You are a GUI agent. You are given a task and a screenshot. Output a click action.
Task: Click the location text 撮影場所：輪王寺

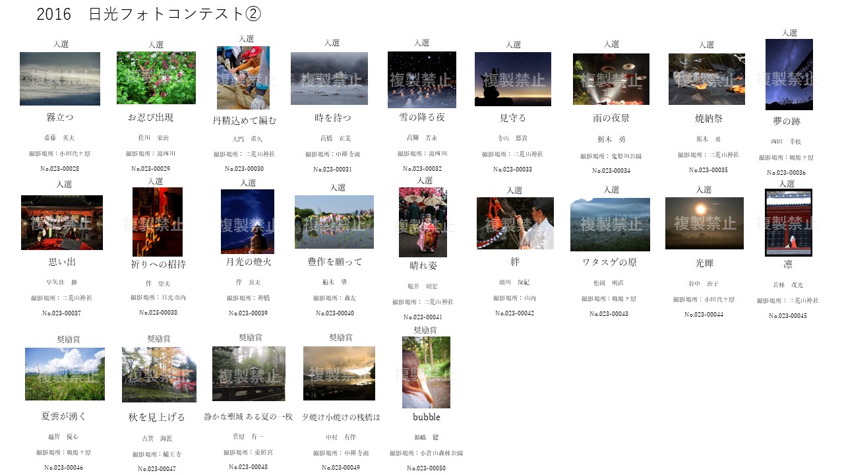coord(156,455)
